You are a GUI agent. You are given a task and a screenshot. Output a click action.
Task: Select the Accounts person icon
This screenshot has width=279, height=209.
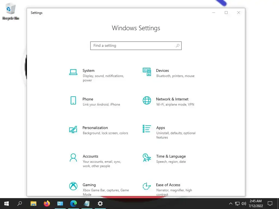pyautogui.click(x=73, y=158)
